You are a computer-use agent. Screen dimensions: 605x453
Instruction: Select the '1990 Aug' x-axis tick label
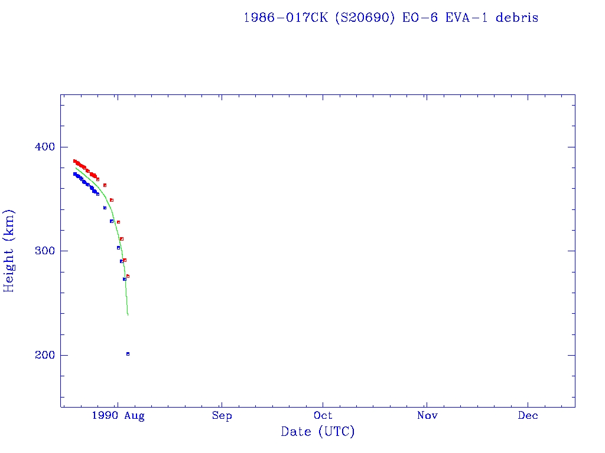click(x=118, y=416)
